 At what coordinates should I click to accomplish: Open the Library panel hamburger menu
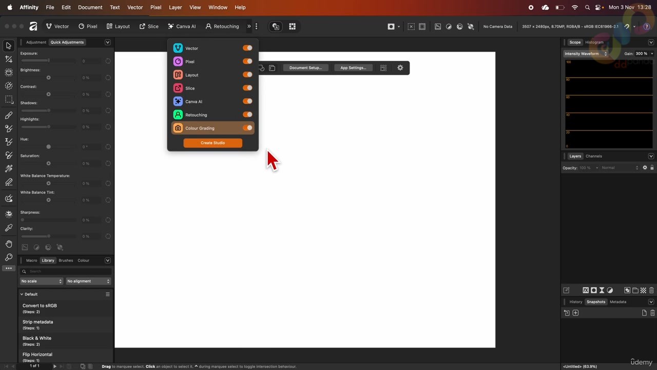(x=108, y=294)
